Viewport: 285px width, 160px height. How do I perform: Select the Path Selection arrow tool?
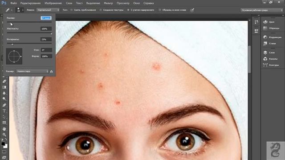(x=4, y=116)
